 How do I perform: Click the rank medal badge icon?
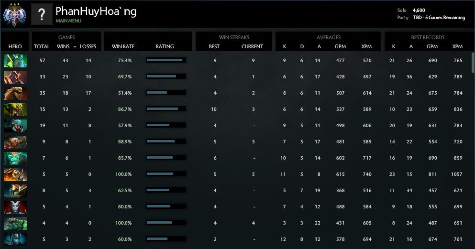pos(14,14)
